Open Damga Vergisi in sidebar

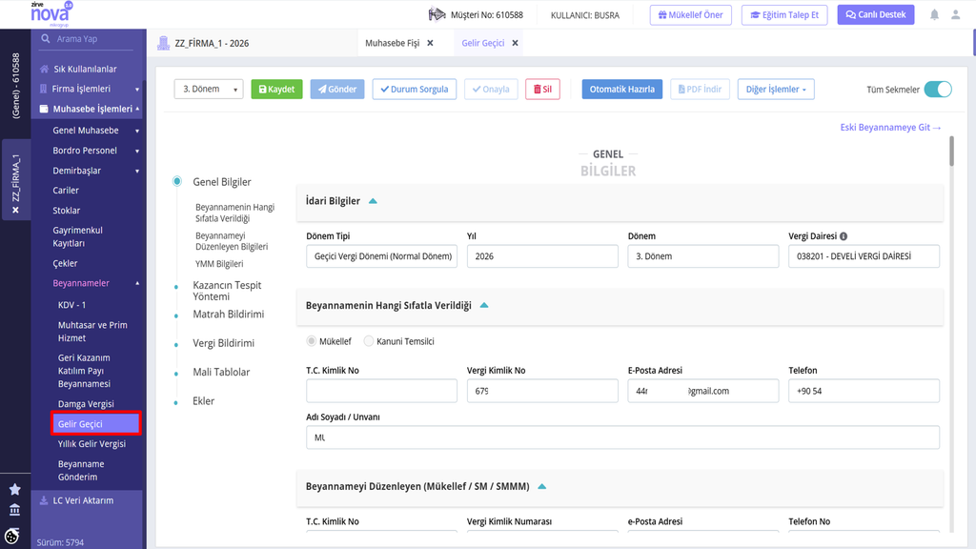(86, 404)
